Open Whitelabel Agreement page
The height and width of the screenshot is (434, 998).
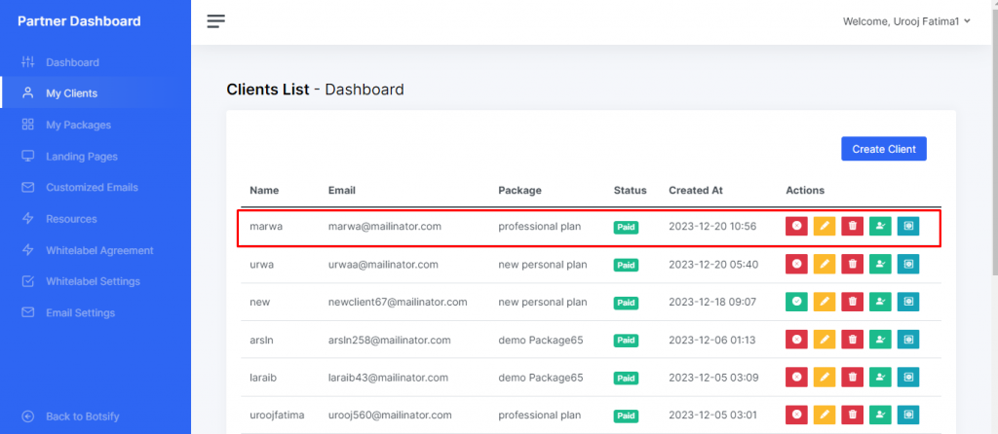tap(99, 250)
